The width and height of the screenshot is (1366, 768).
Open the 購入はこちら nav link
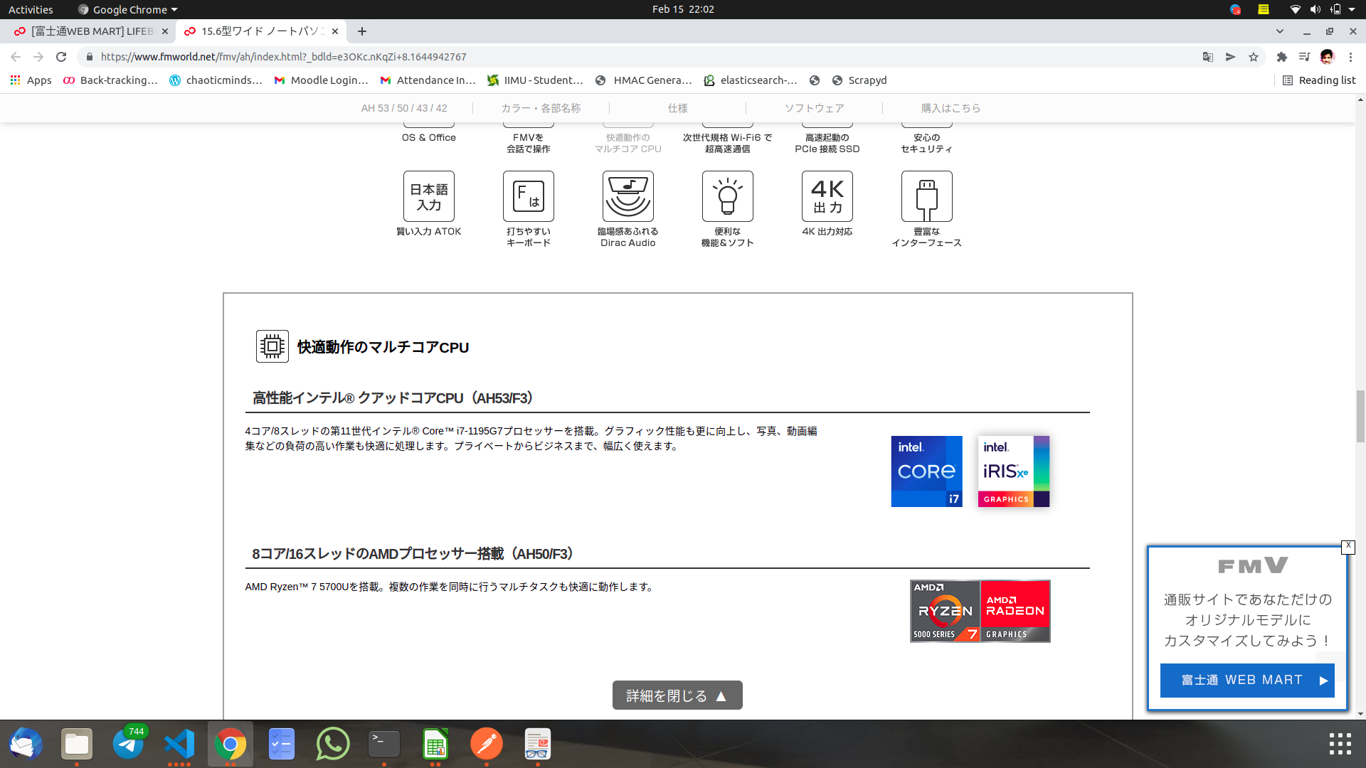click(951, 108)
